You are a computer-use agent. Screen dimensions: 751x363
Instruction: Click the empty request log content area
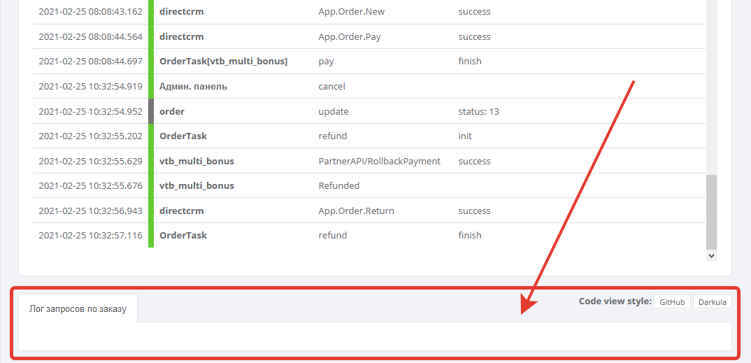374,336
